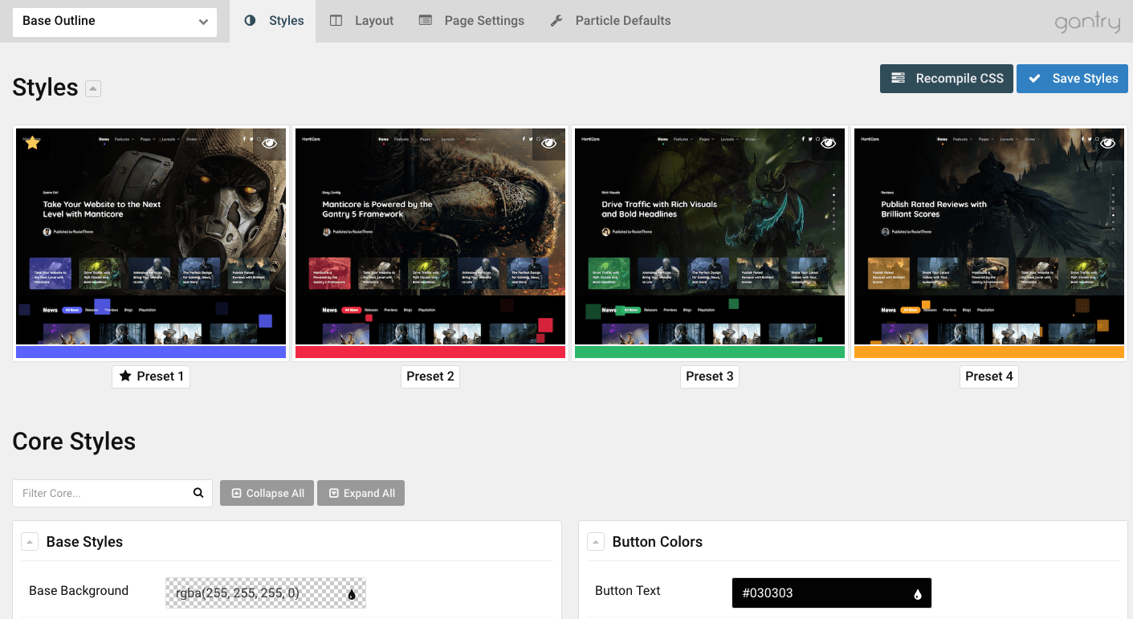
Task: Click the magnifier search icon
Action: (x=198, y=493)
